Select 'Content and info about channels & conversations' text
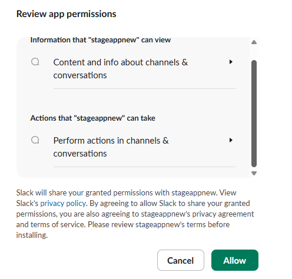 (x=121, y=69)
